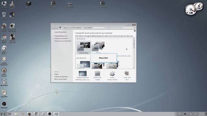Select the second theme in My Themes
Image resolution: width=207 pixels, height=116 pixels.
point(98,47)
